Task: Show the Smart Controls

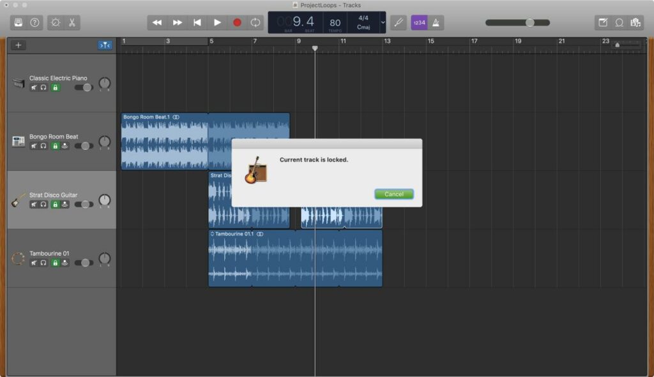Action: [56, 22]
